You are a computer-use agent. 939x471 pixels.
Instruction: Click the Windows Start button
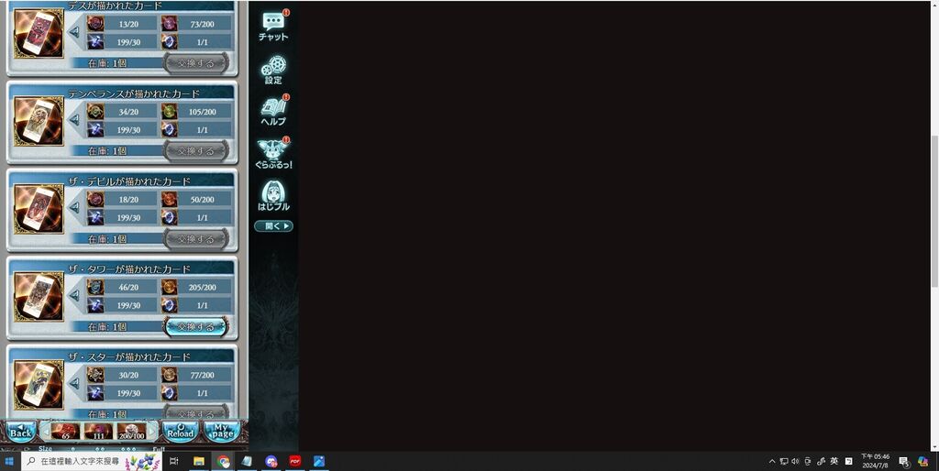click(x=9, y=461)
